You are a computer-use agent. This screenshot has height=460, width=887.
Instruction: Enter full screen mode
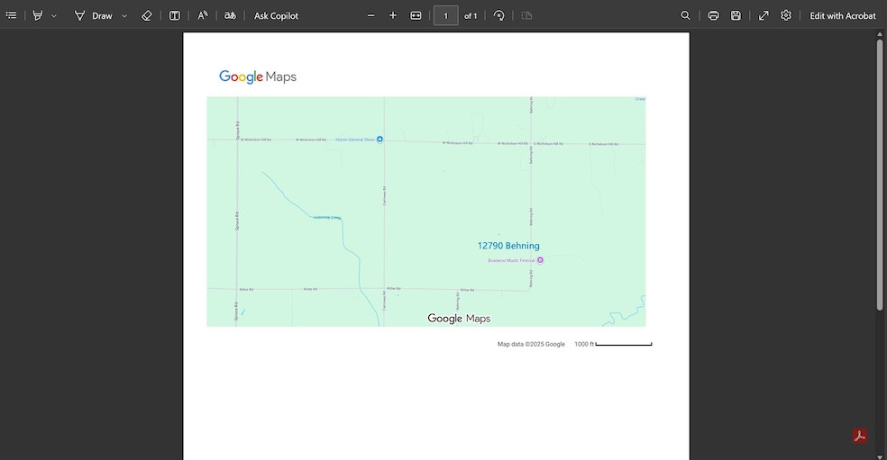coord(764,15)
